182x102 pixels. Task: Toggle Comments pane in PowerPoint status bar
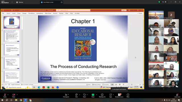click(106, 84)
